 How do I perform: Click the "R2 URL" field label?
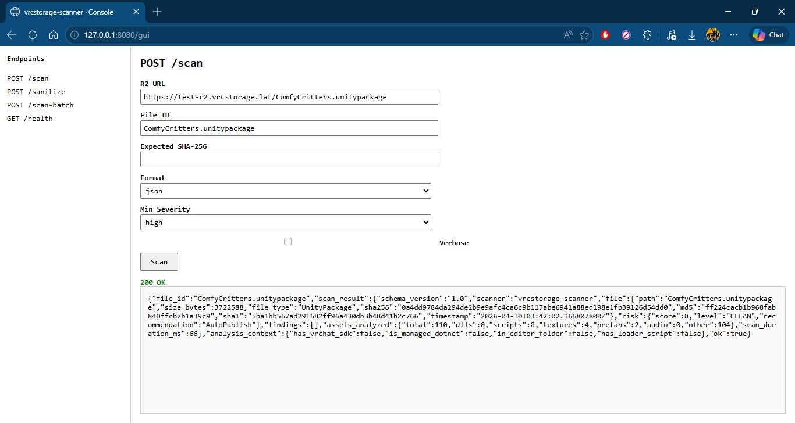tap(152, 84)
